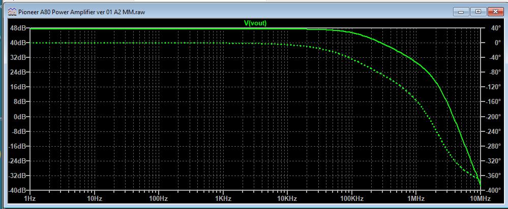Click the -32dB left axis label
This screenshot has height=209, width=508.
point(18,176)
